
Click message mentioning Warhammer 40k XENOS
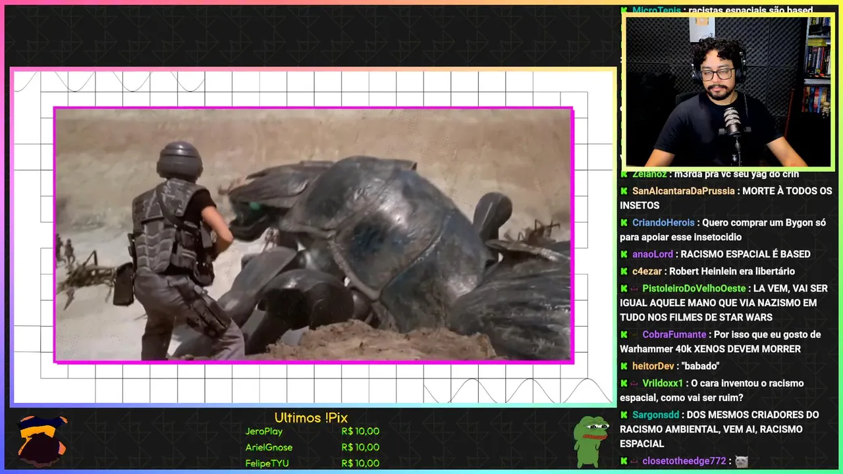tap(721, 342)
